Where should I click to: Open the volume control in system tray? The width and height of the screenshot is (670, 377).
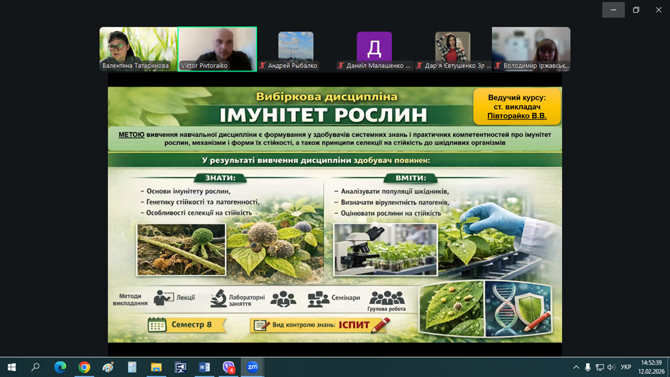tap(611, 367)
